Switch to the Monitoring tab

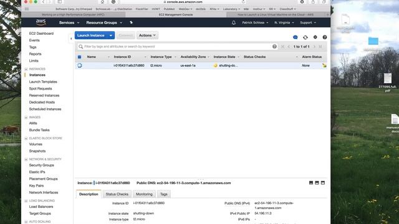(144, 194)
